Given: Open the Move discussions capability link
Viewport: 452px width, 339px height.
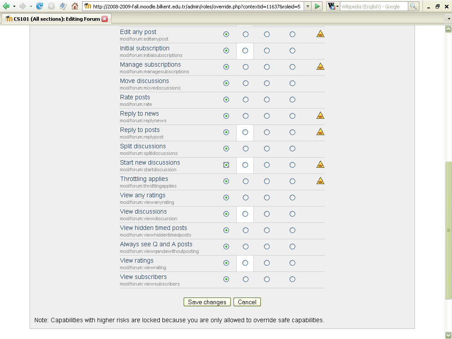Looking at the screenshot, I should click(x=144, y=81).
